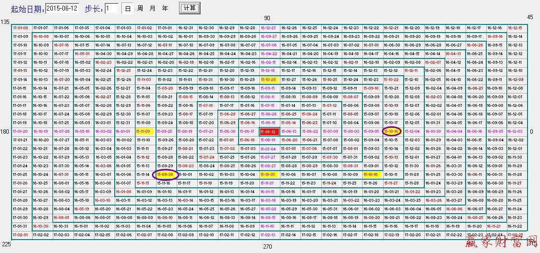Select the yellow cell 15-10-10
The height and width of the screenshot is (253, 540).
371,174
